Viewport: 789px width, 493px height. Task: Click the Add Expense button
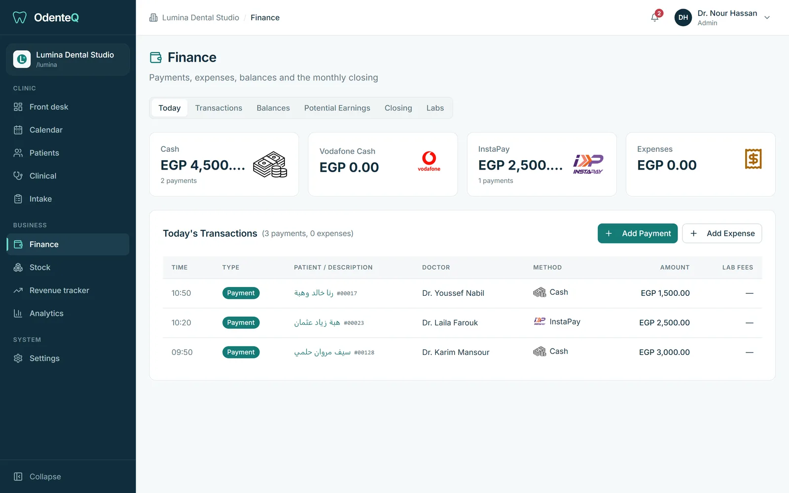(x=722, y=234)
